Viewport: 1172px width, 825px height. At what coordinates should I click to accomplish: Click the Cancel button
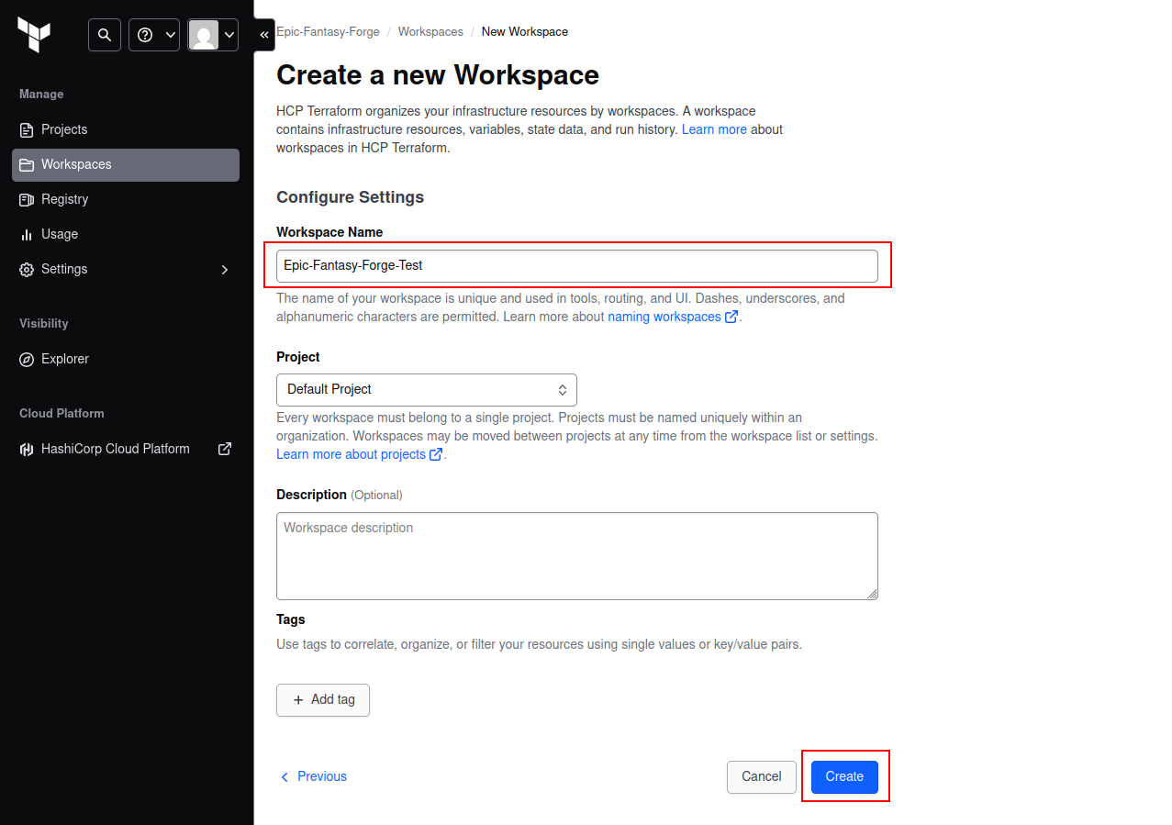[x=762, y=777]
